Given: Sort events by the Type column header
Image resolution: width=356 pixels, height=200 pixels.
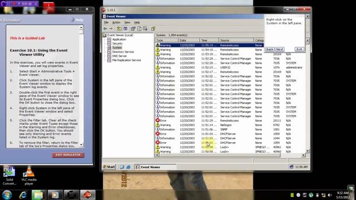Looking at the screenshot, I should [x=167, y=40].
